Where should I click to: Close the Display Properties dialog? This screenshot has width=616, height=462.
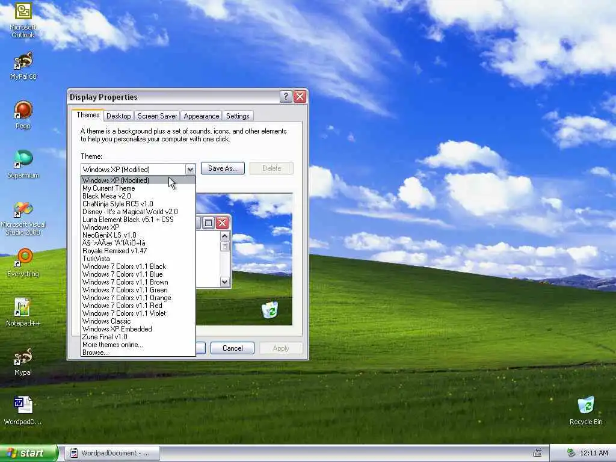pos(300,97)
